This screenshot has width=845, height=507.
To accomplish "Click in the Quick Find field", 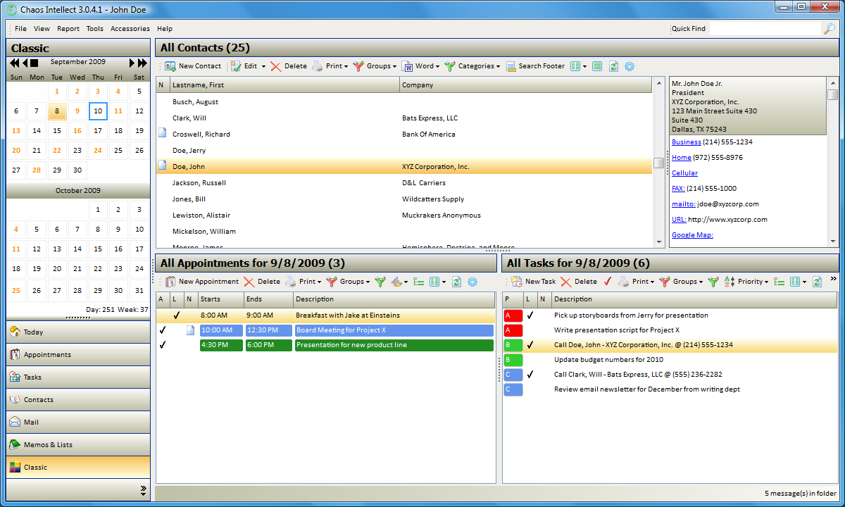I will pyautogui.click(x=765, y=29).
